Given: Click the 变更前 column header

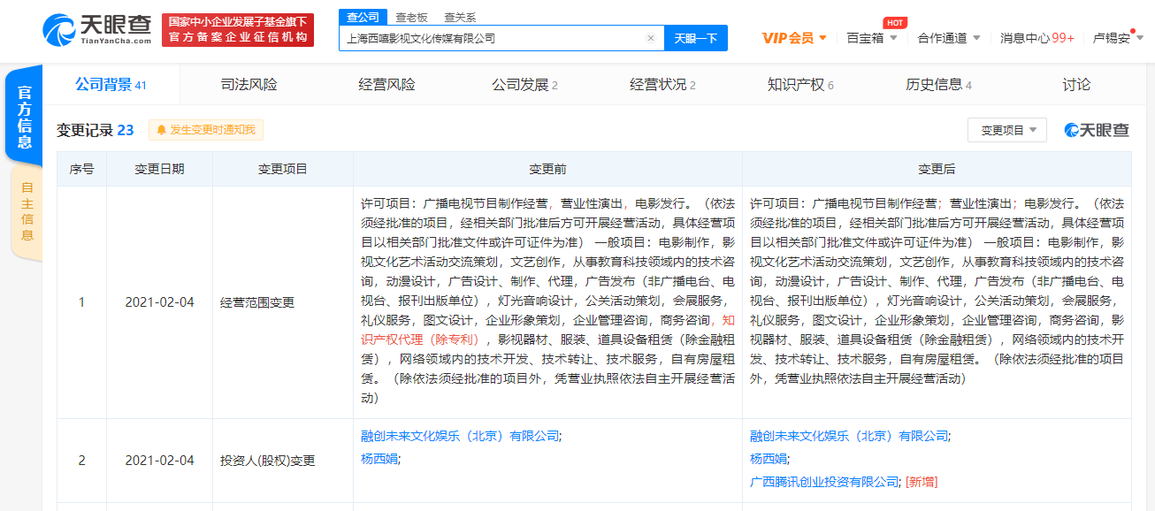Looking at the screenshot, I should [547, 169].
